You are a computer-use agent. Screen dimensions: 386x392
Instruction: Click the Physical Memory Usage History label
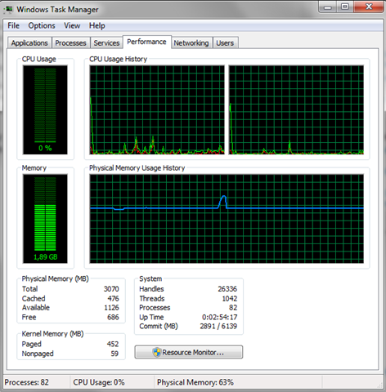137,168
